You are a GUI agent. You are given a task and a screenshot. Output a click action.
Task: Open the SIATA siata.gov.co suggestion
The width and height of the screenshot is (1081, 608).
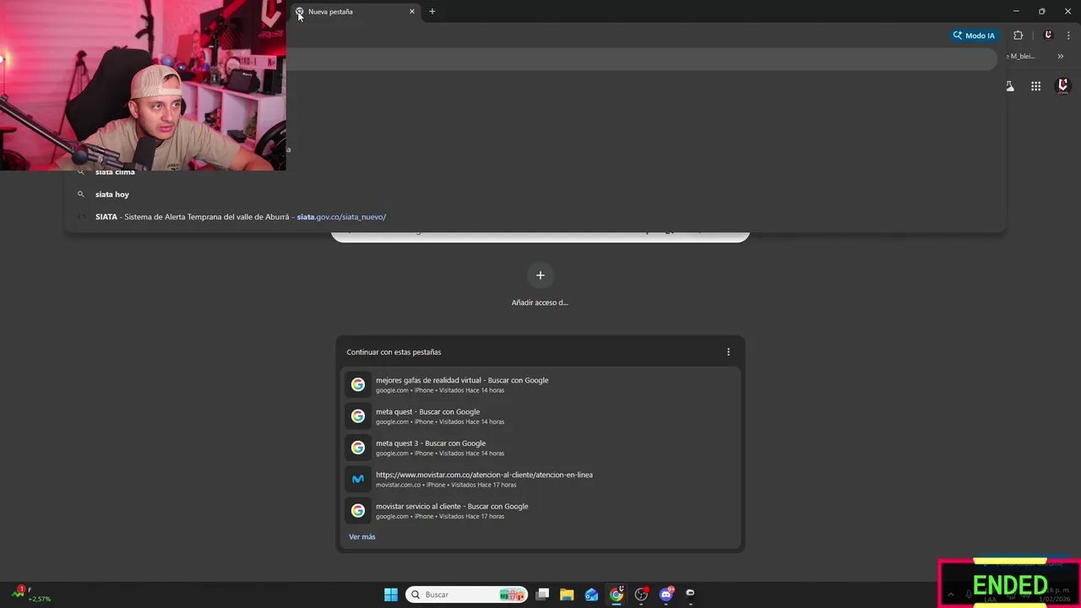535,217
